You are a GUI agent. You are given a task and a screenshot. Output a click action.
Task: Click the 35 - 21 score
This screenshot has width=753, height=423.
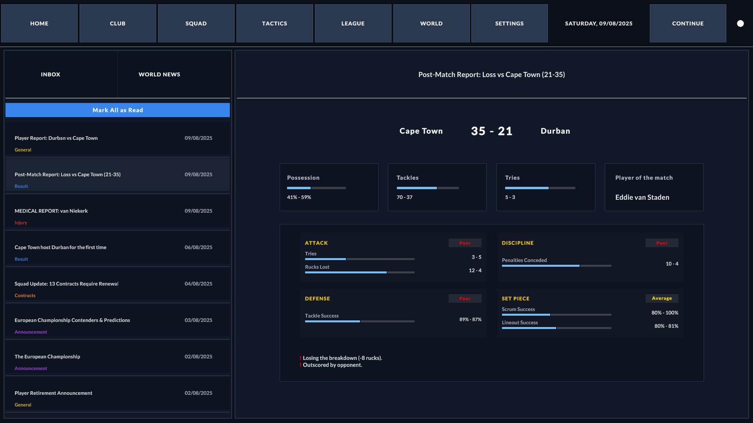[x=491, y=131]
